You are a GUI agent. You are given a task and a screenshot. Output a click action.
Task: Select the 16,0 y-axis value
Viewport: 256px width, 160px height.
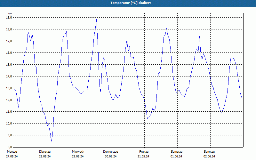pyautogui.click(x=9, y=53)
